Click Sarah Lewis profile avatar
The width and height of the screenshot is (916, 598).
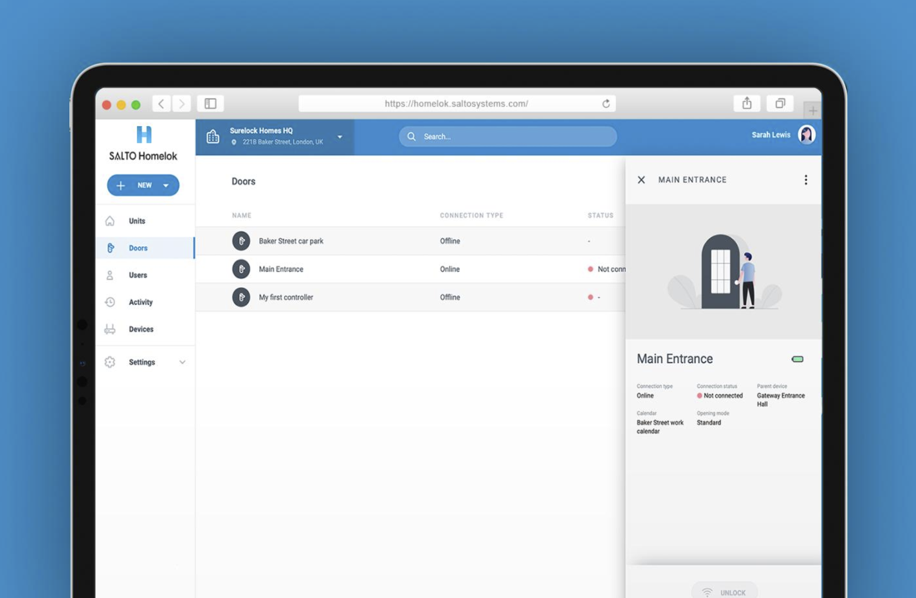807,135
